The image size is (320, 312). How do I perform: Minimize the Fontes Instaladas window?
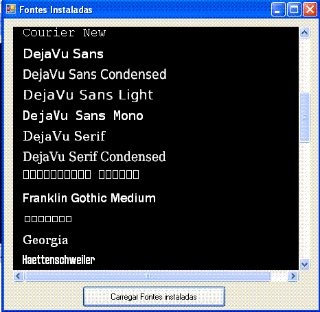[x=278, y=10]
